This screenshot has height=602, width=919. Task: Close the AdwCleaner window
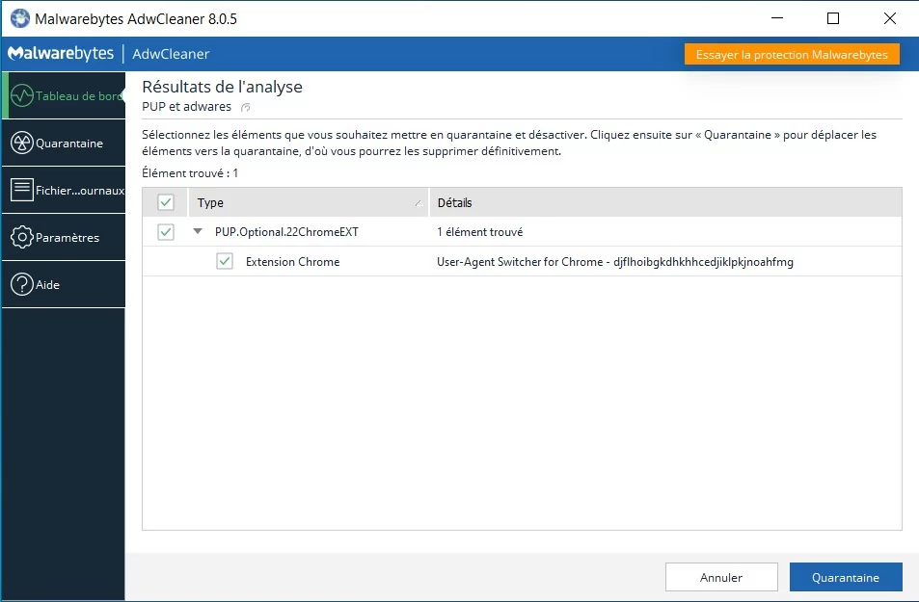pos(890,18)
